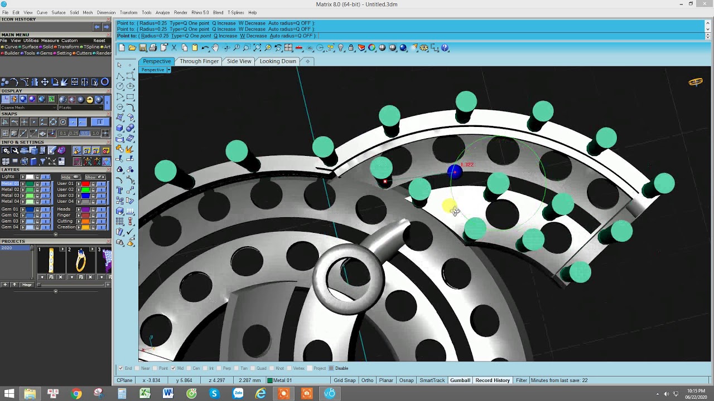714x401 pixels.
Task: Select the pointer arrow tool in sidebar
Action: click(x=119, y=65)
